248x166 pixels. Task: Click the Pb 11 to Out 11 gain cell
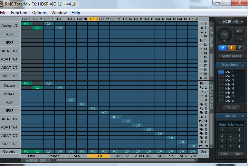tap(93, 108)
